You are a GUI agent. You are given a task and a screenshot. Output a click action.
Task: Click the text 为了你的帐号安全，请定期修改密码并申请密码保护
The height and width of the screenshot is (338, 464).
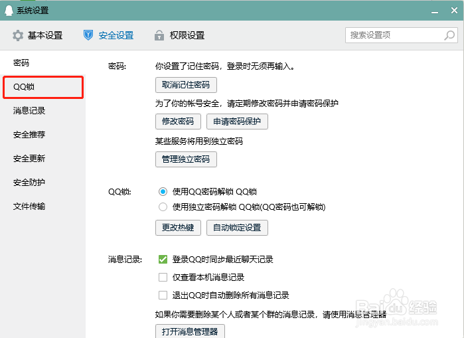click(x=247, y=104)
